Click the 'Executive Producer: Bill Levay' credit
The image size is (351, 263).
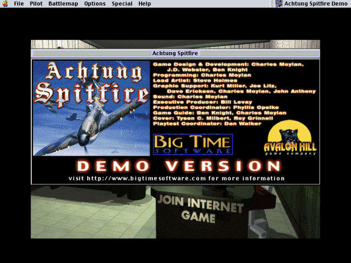[x=202, y=102]
